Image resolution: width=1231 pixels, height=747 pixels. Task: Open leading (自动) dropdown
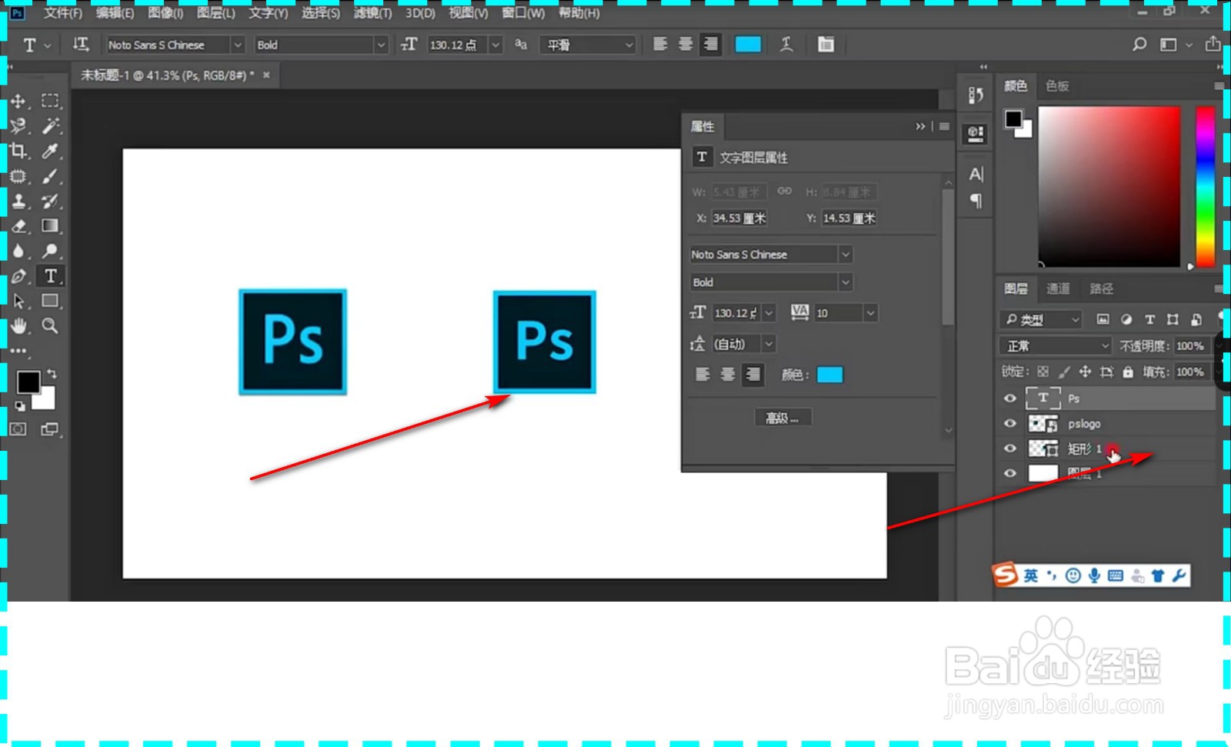tap(769, 344)
